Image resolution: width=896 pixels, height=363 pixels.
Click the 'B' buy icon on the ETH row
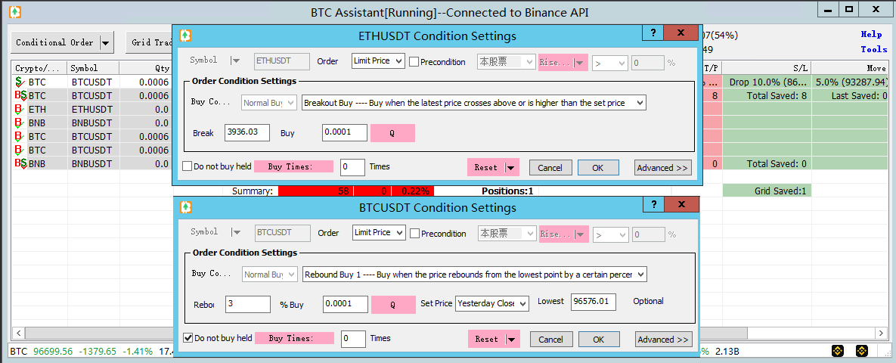coord(19,109)
